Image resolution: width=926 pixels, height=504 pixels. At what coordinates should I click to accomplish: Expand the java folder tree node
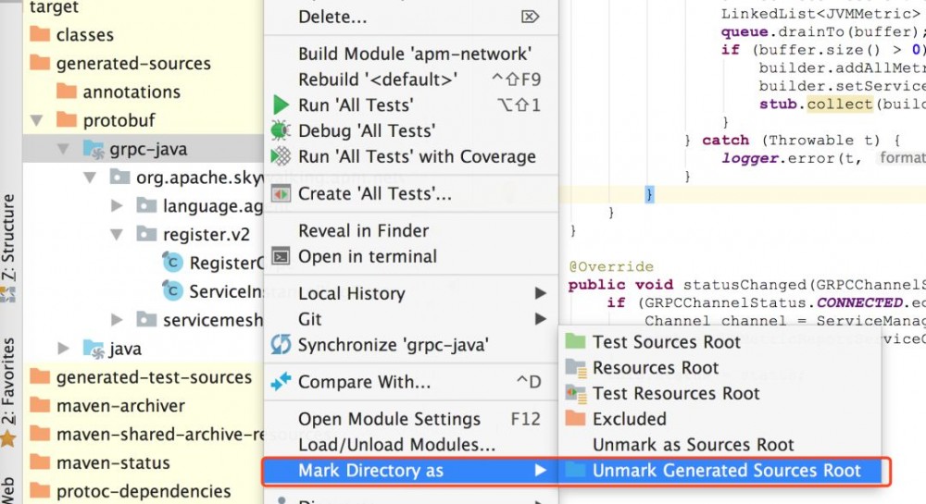(63, 349)
